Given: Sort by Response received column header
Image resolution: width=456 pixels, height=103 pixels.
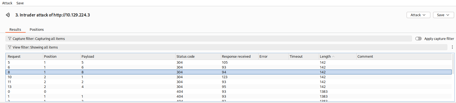Looking at the screenshot, I should 239,56.
